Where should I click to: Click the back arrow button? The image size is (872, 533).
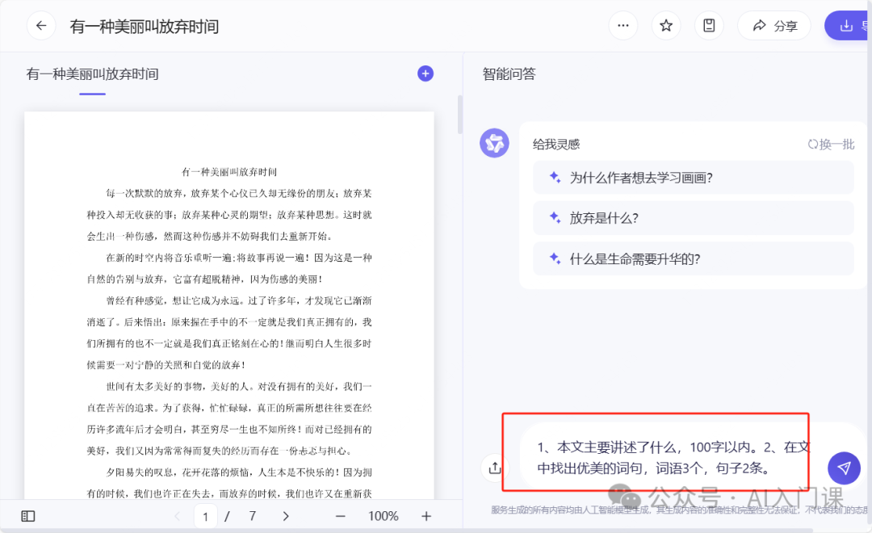click(41, 26)
